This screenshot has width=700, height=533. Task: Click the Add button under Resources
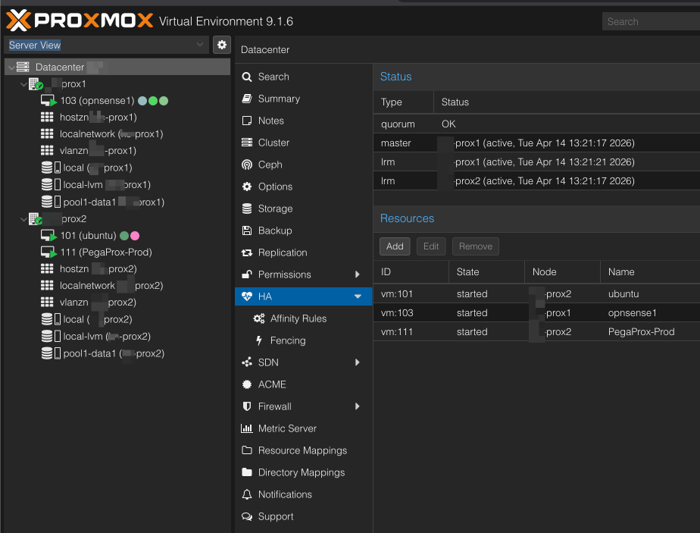coord(395,246)
